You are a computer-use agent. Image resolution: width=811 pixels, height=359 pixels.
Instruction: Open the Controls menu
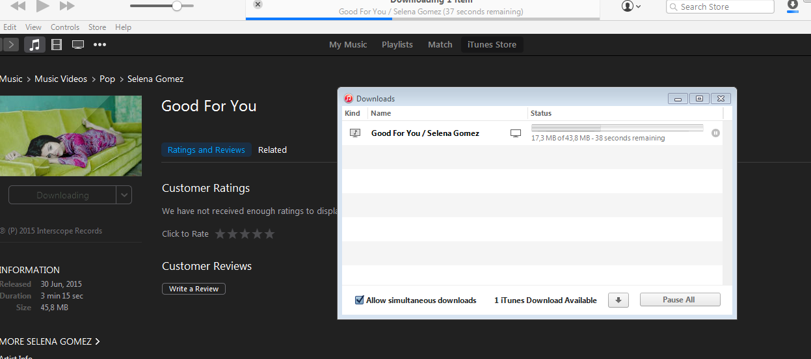point(65,27)
